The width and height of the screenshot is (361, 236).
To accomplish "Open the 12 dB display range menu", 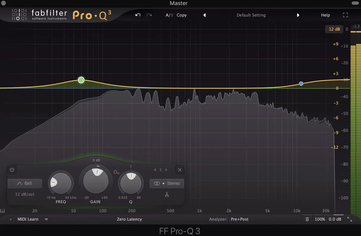I will pyautogui.click(x=334, y=29).
